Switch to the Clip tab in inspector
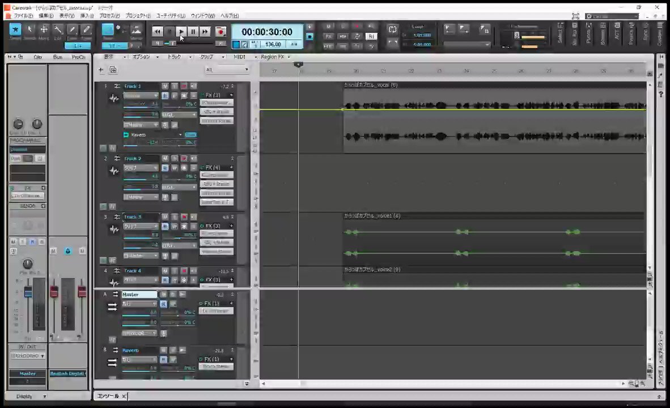 37,57
